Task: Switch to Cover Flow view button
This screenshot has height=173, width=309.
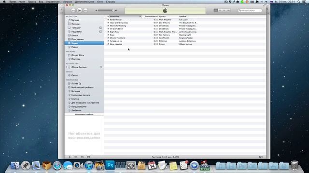Action: (228, 10)
